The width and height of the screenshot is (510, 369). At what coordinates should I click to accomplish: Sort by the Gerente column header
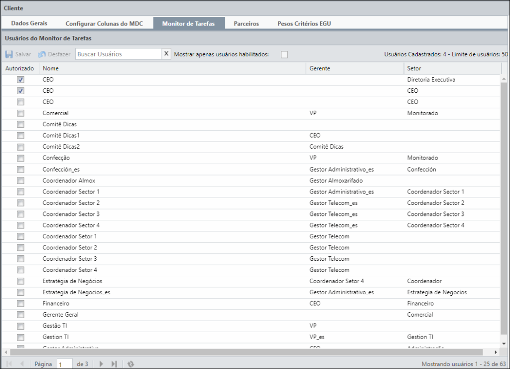(355, 68)
